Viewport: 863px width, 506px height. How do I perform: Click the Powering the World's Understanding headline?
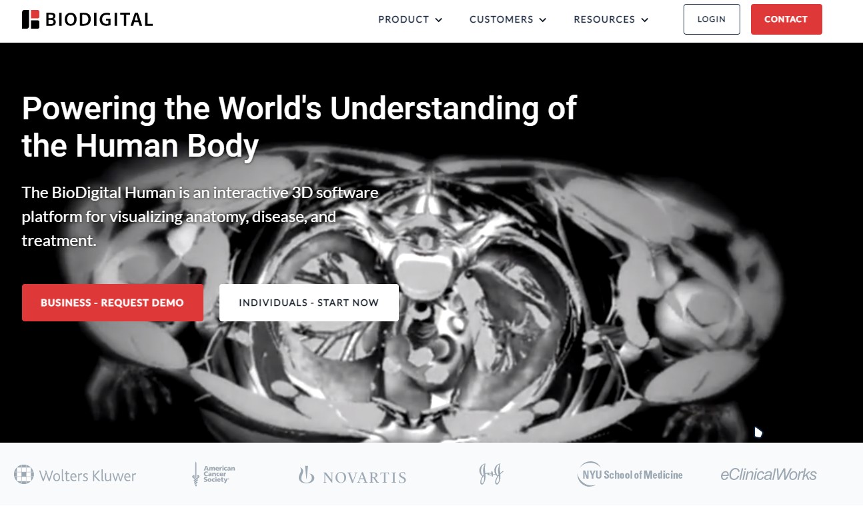[299, 127]
